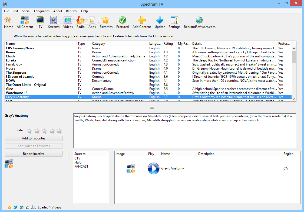This screenshot has width=304, height=212.
Task: Select the Hulu source
Action: point(78,162)
